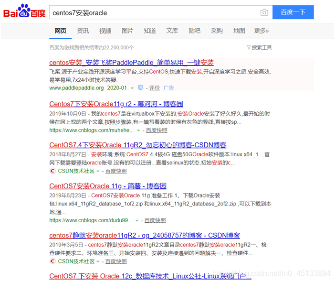Viewport: 335px width, 282px height.
Task: Click the filter funnel icon beside 搜索工具
Action: pyautogui.click(x=249, y=47)
